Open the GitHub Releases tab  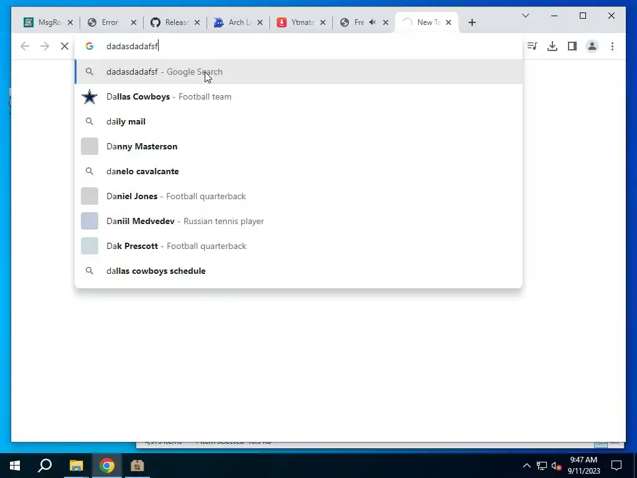pos(173,22)
